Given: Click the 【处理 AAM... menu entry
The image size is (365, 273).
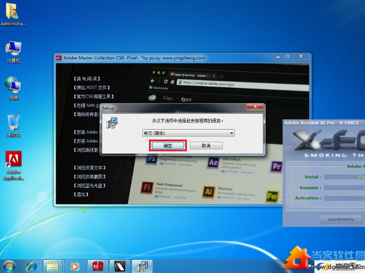Looking at the screenshot, I should (x=86, y=106).
